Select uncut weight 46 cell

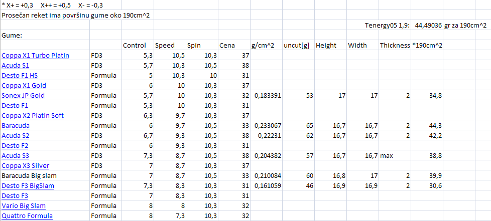pyautogui.click(x=298, y=186)
